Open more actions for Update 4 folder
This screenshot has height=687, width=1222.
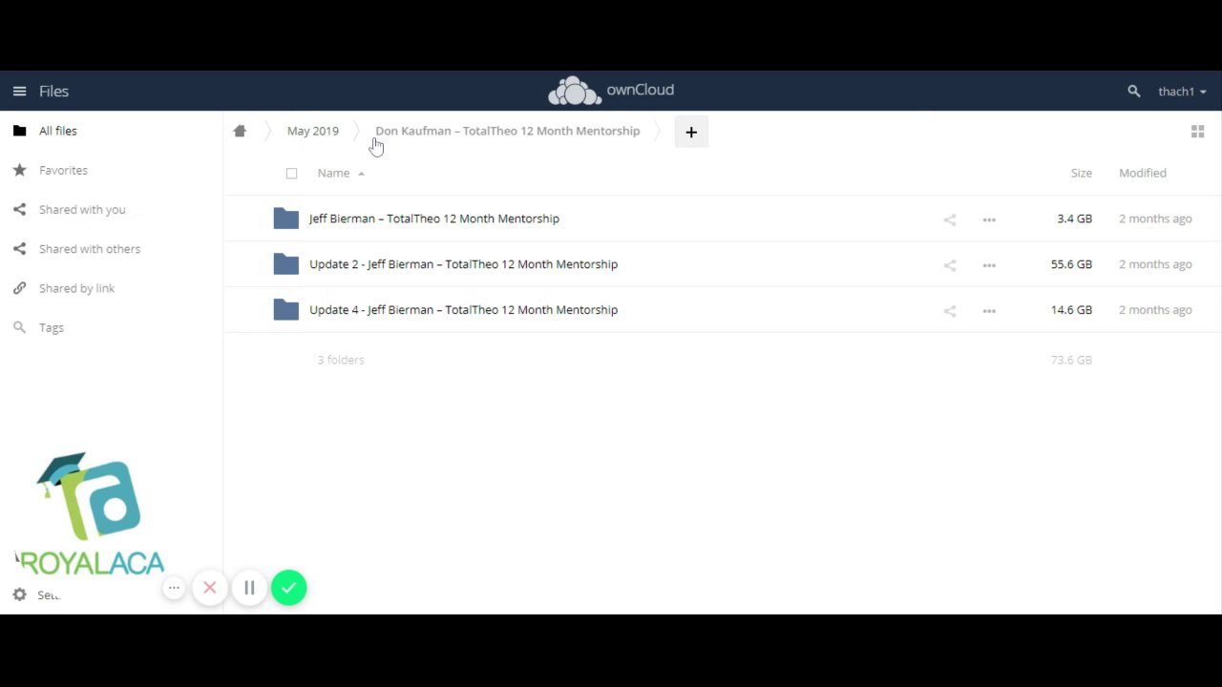pyautogui.click(x=989, y=311)
